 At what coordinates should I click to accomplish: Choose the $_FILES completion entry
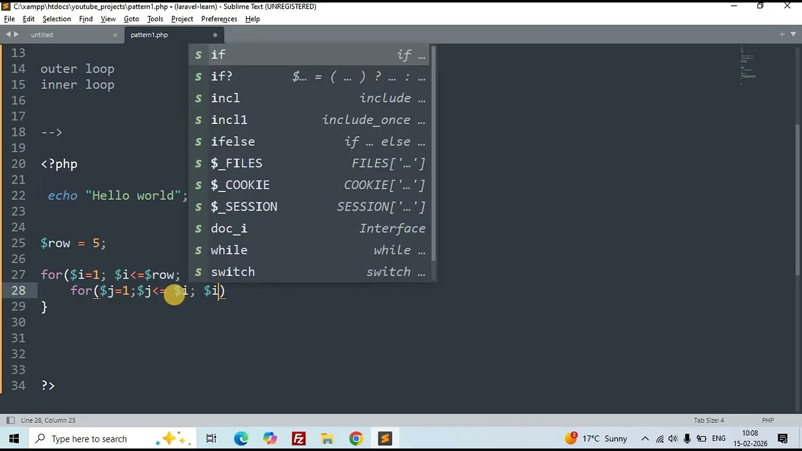310,163
